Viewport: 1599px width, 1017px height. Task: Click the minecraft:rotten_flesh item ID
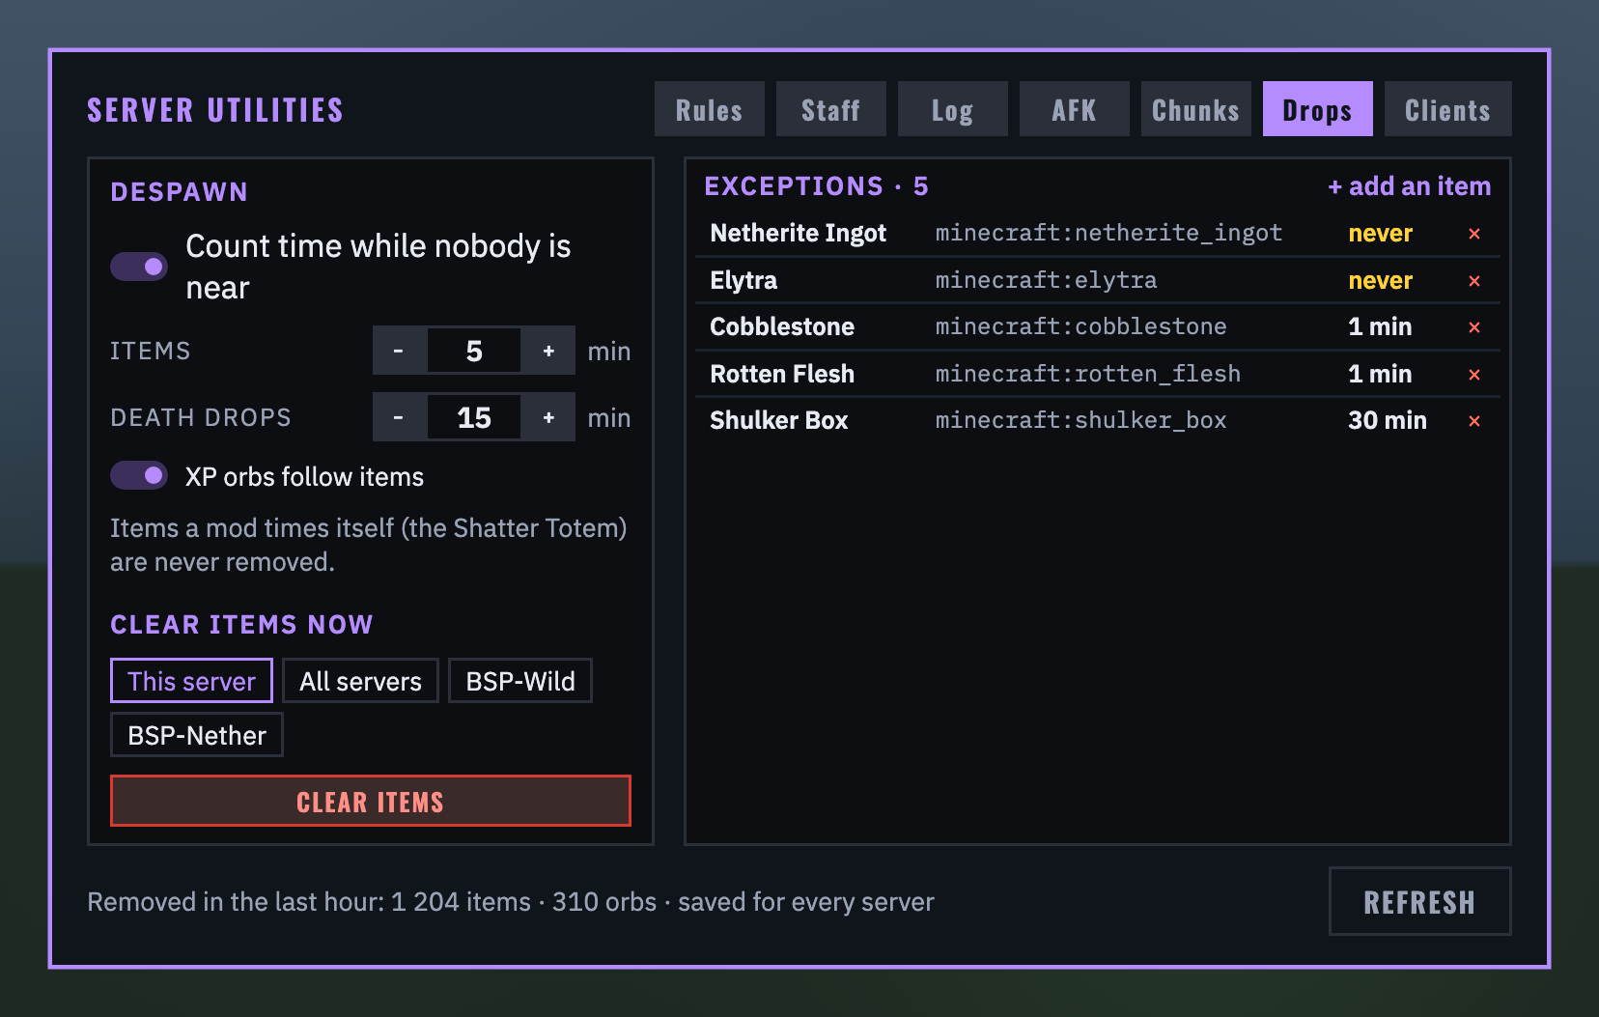[1088, 375]
